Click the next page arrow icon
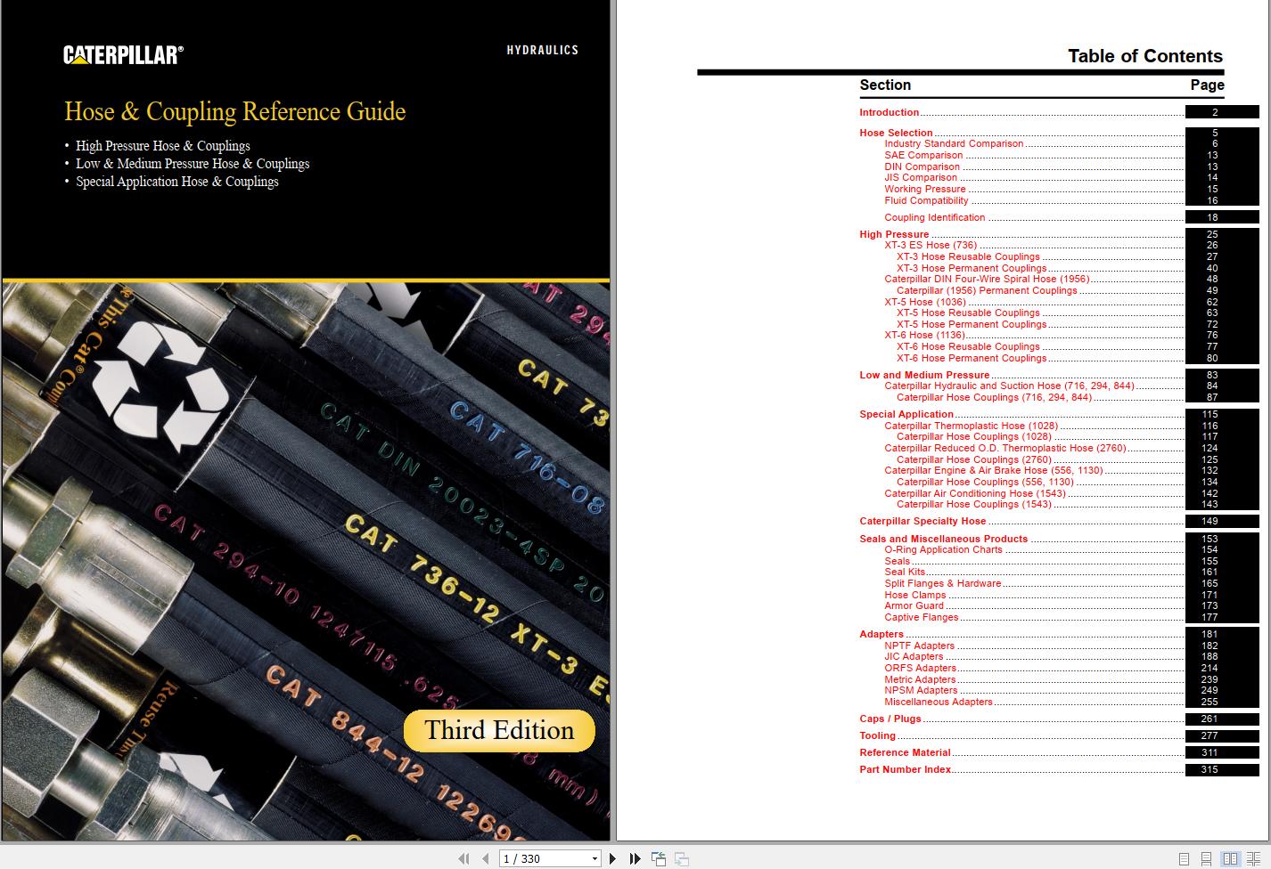 [x=612, y=858]
